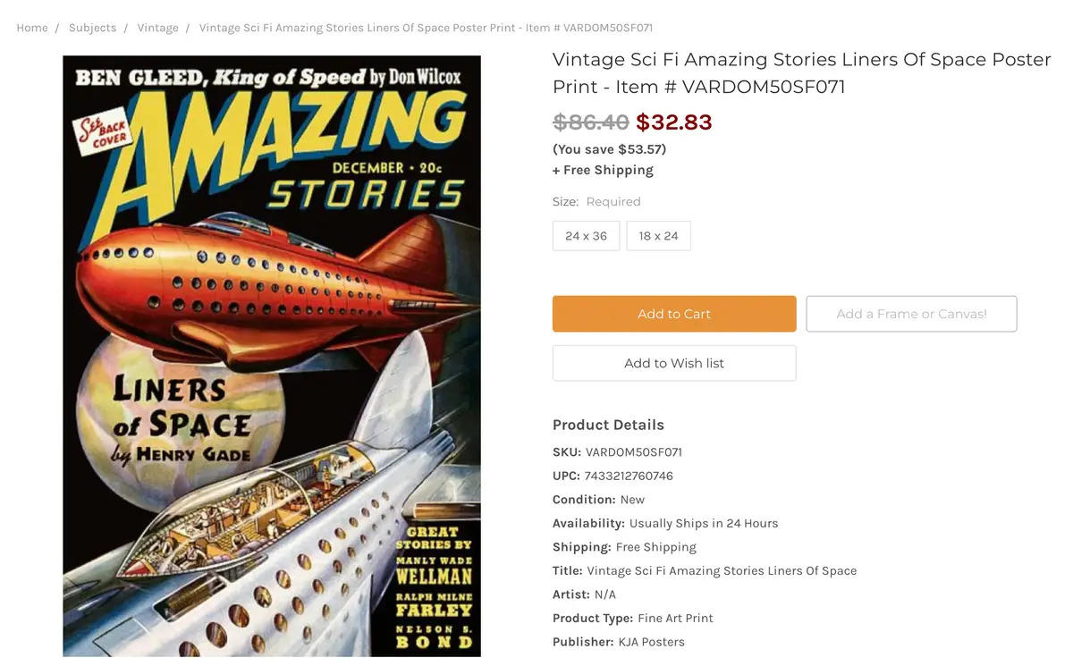
Task: Click the Add a Frame or Canvas button
Action: click(911, 314)
